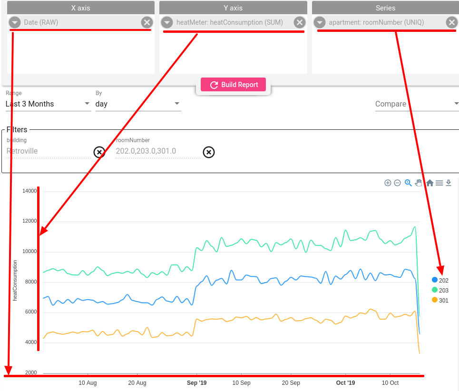Remove heatConsumption (SUM) Y axis field
Image resolution: width=459 pixels, height=391 pixels.
300,22
